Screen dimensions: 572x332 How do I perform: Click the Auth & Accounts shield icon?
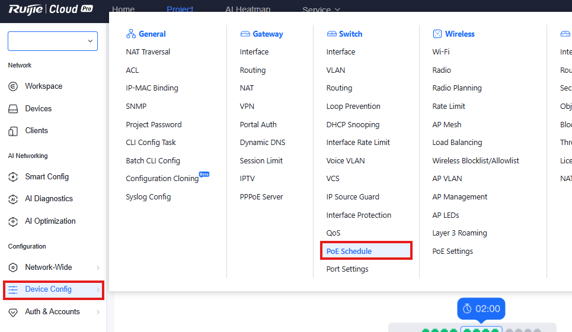[13, 312]
